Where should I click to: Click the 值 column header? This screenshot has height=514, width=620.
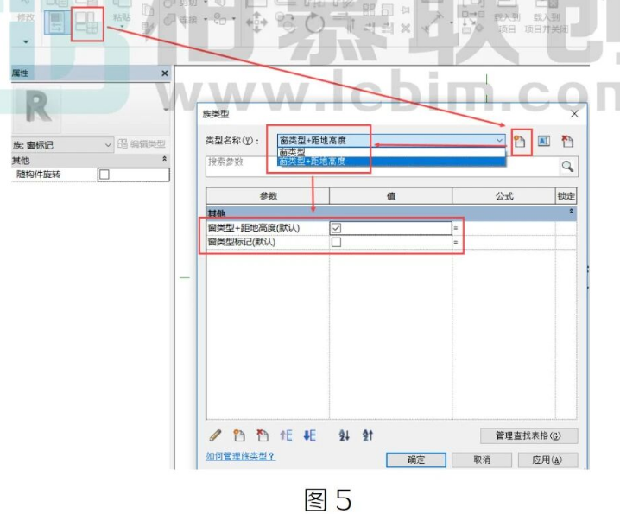point(390,196)
